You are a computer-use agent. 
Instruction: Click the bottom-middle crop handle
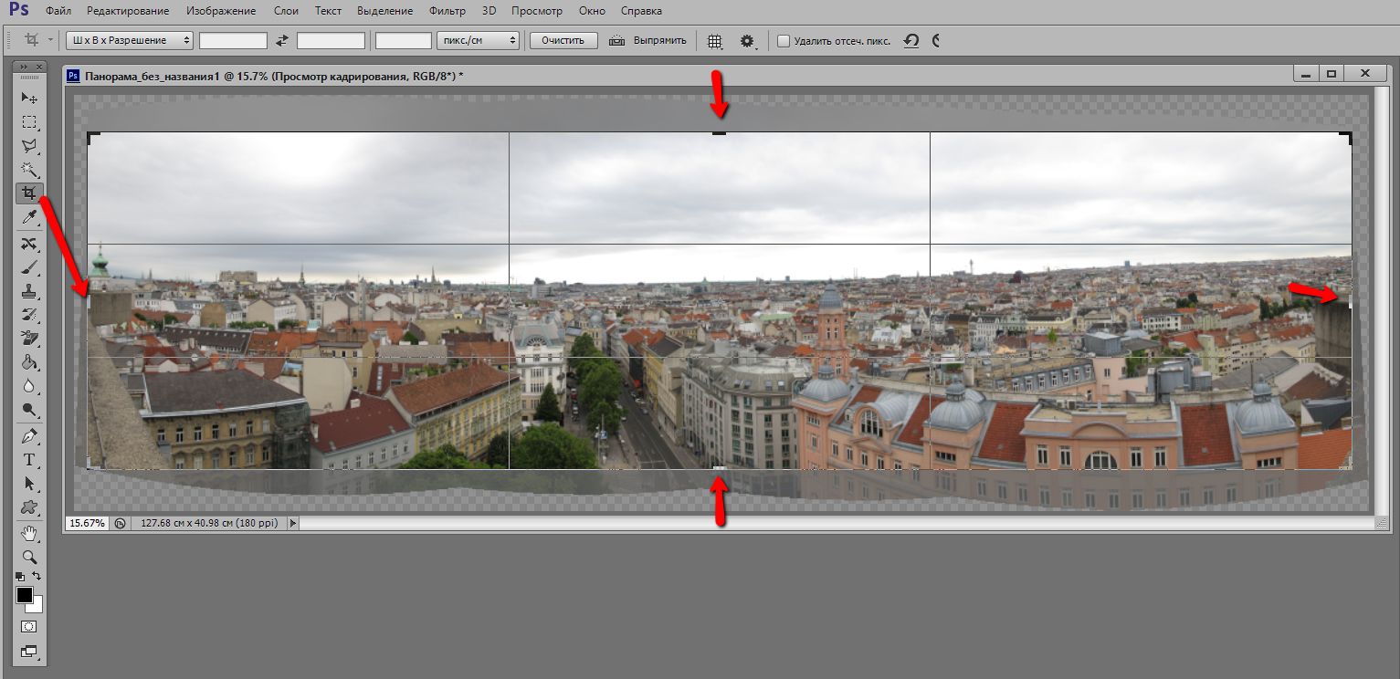tap(720, 468)
